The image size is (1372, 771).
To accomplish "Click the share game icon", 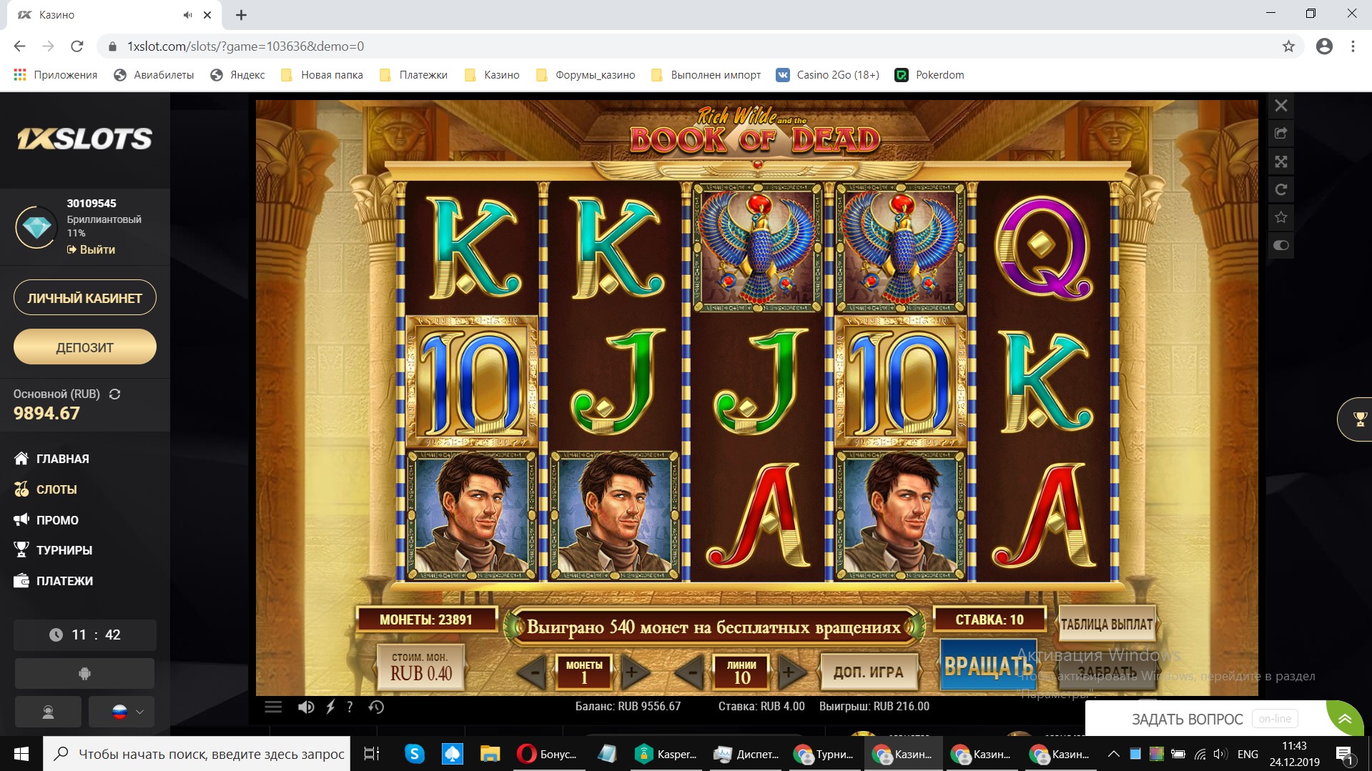I will coord(1280,134).
